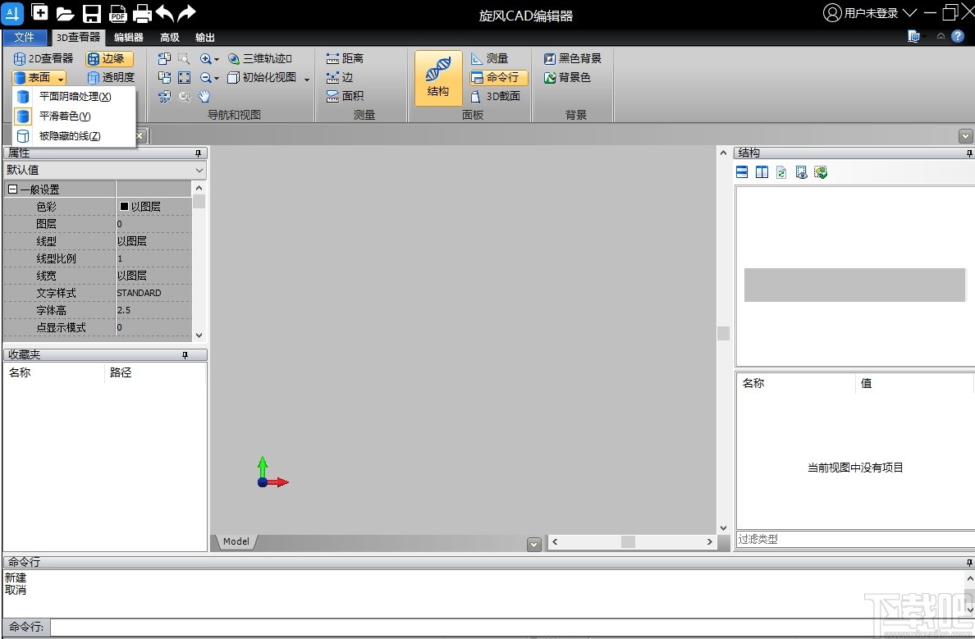Export to PDF via the PDF icon
The height and width of the screenshot is (639, 975).
(117, 13)
